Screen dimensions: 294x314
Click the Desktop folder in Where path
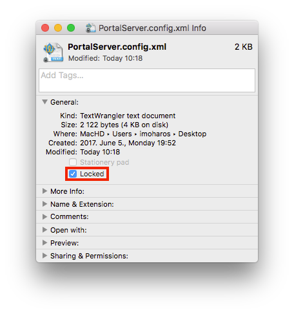pyautogui.click(x=192, y=134)
